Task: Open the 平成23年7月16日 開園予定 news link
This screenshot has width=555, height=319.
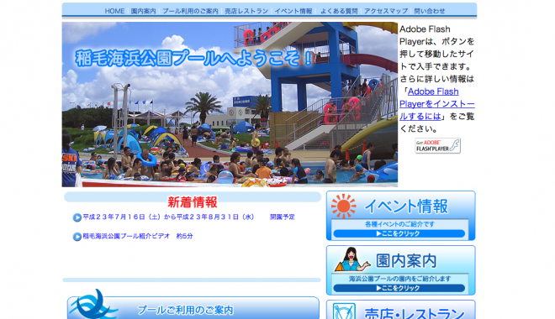Action: point(188,217)
